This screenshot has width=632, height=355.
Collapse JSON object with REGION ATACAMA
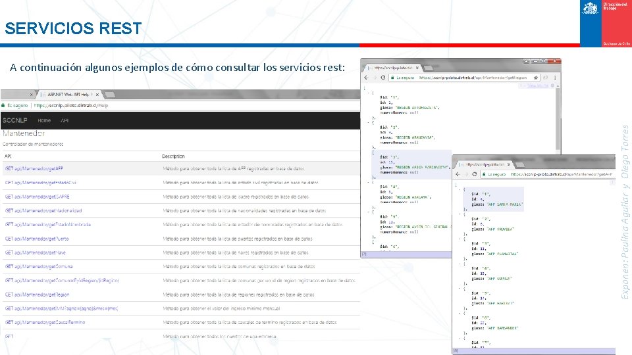(x=367, y=182)
